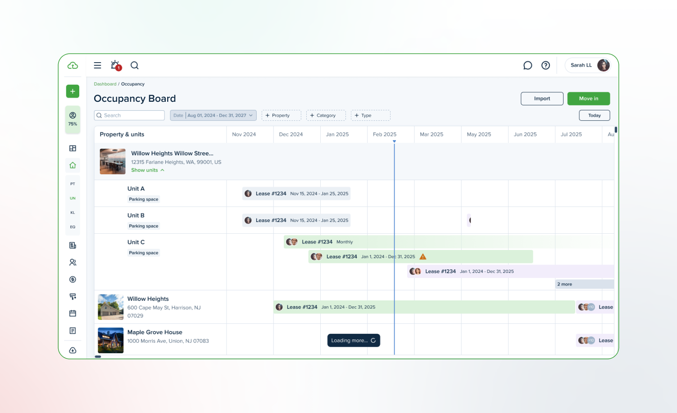
Task: Open the calendar icon in sidebar
Action: tap(73, 313)
